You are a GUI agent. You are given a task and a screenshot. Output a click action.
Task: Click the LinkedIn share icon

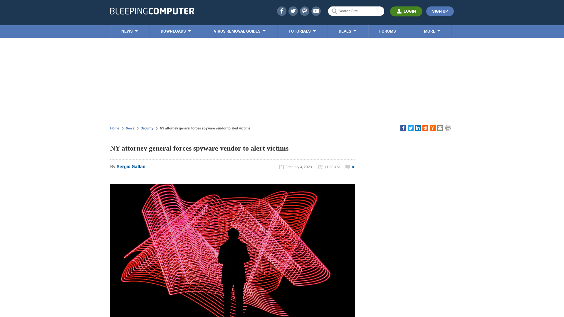tap(418, 128)
